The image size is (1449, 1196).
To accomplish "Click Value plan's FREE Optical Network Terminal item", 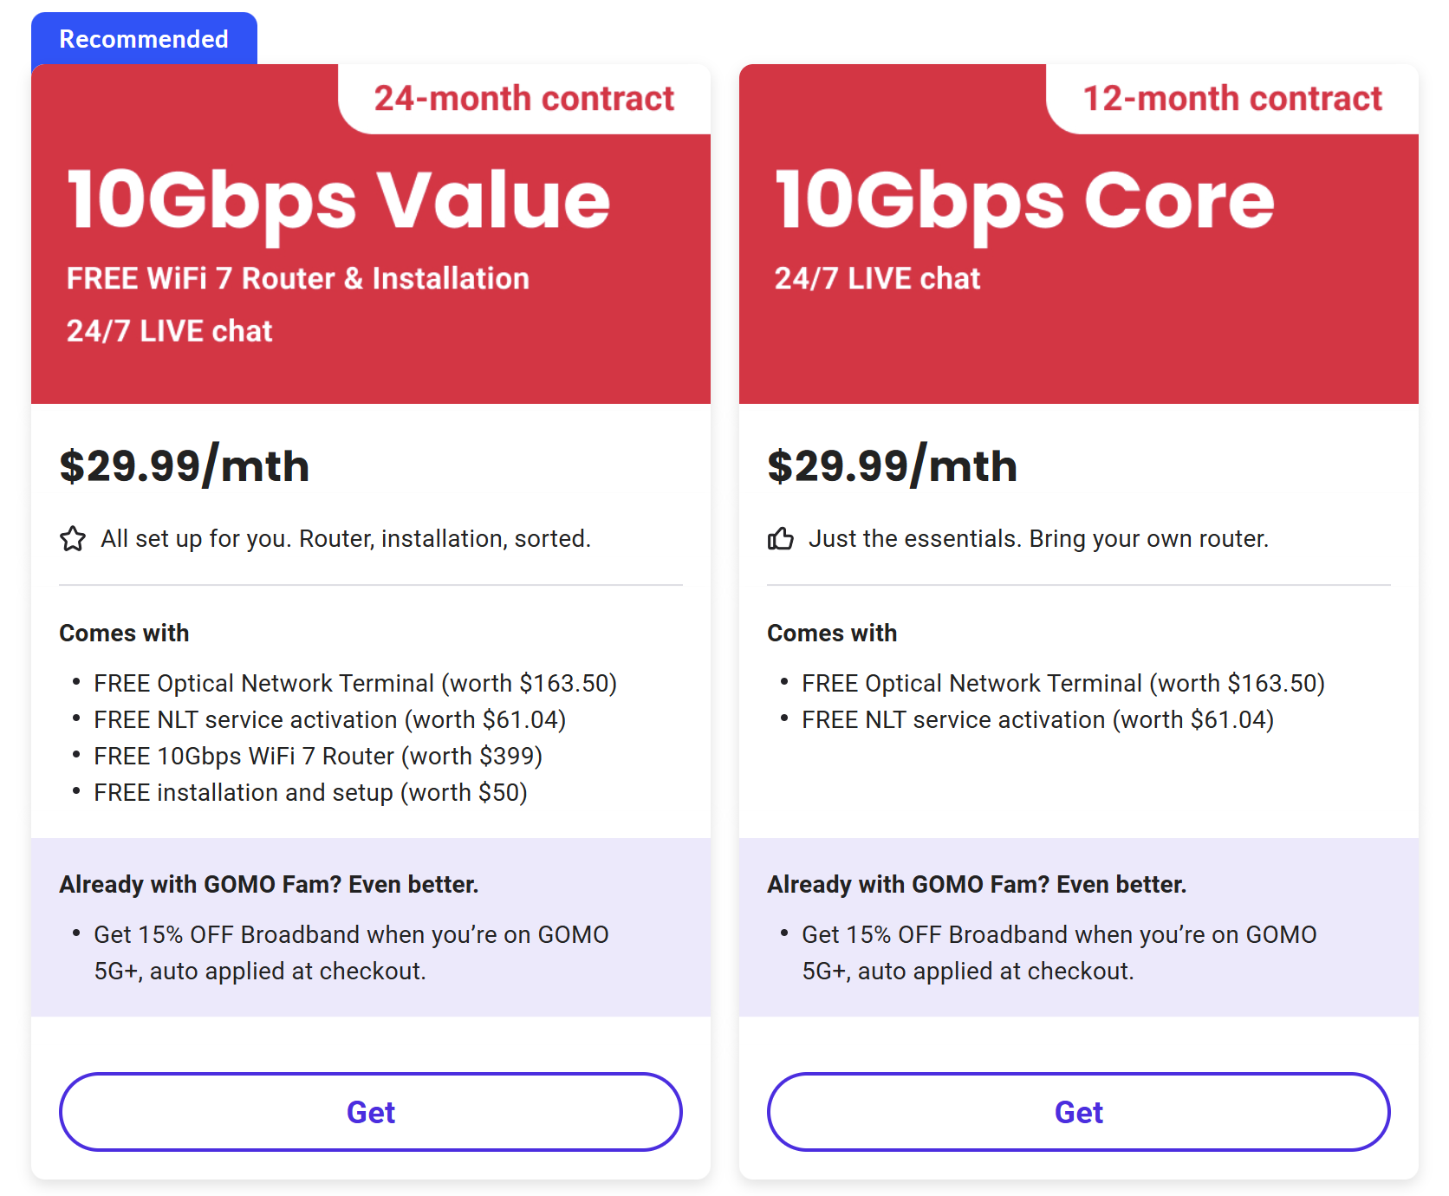I will tap(355, 684).
